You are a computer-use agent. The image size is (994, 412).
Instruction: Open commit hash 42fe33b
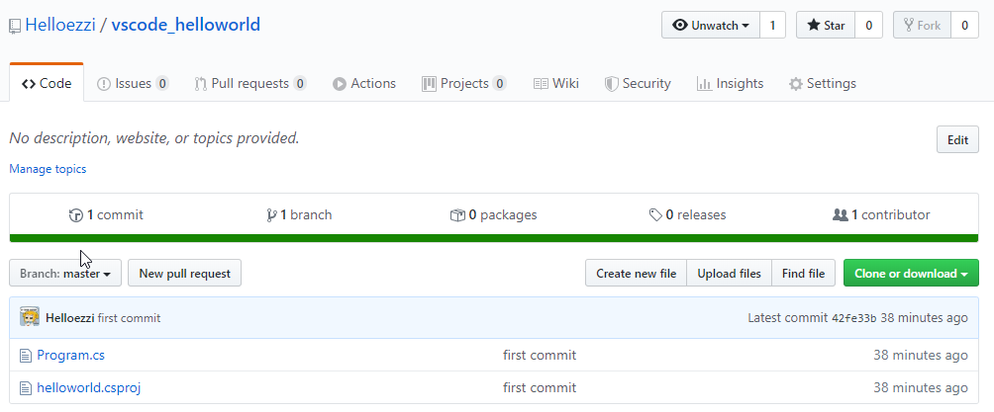(853, 318)
